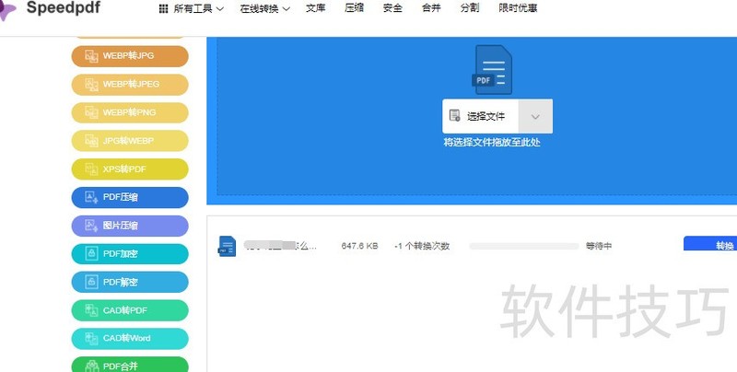Open the 图片压缩 tool
Image resolution: width=737 pixels, height=372 pixels.
(130, 226)
